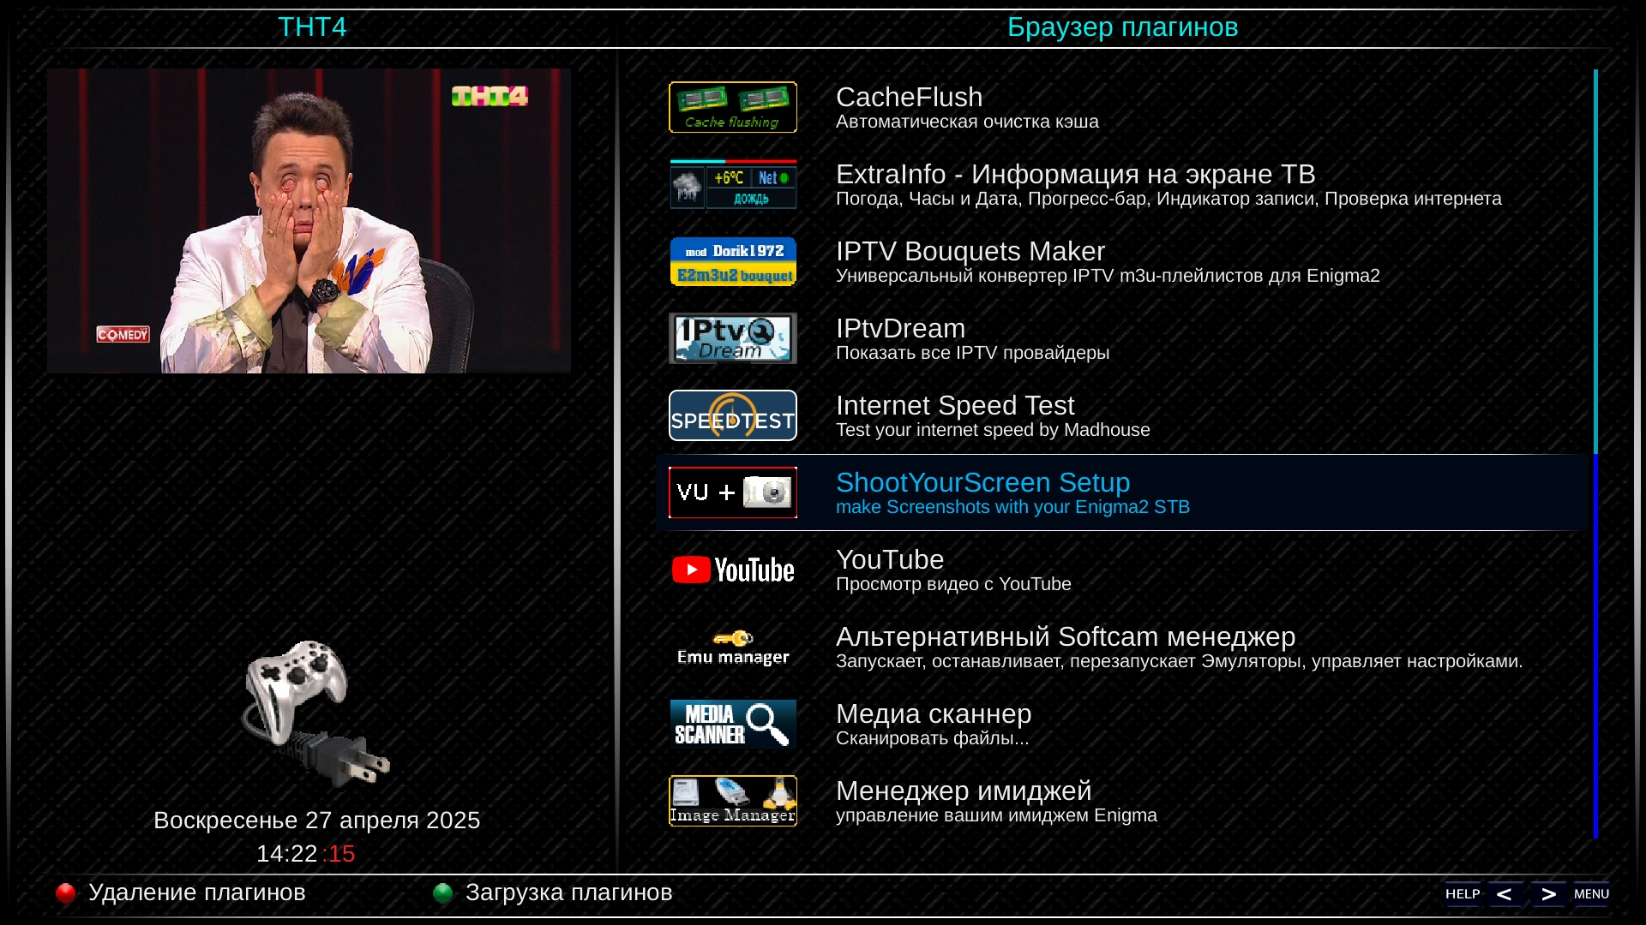Click the green button indicator icon
Screen dimensions: 1646x925
pos(442,893)
